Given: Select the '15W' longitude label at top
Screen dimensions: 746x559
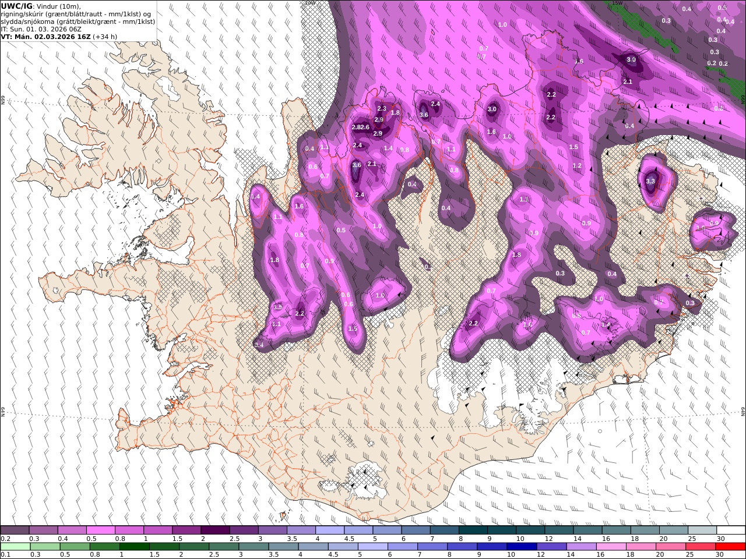Looking at the screenshot, I should (617, 3).
